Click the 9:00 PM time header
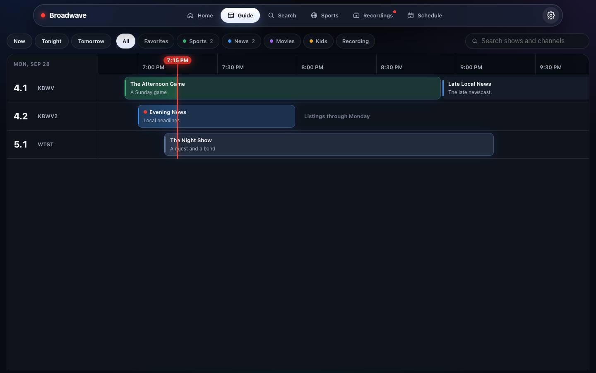This screenshot has width=596, height=373. pyautogui.click(x=471, y=67)
